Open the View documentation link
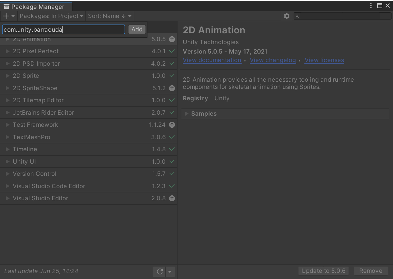This screenshot has width=393, height=279. (212, 60)
